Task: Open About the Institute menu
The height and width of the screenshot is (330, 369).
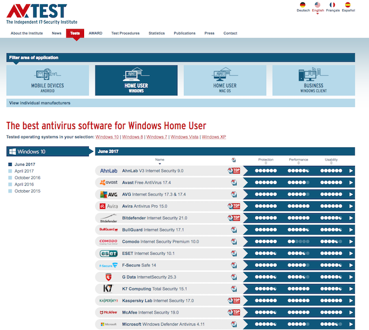Action: coord(27,33)
